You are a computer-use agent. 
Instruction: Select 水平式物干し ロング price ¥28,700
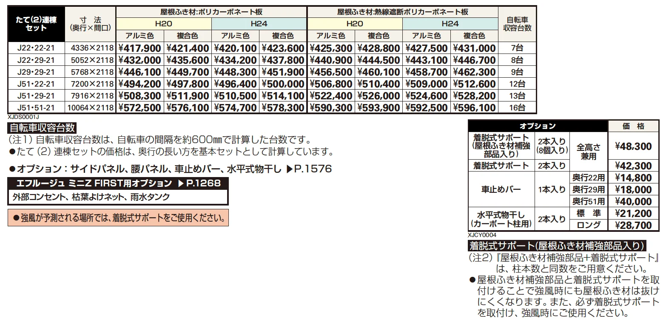633,225
